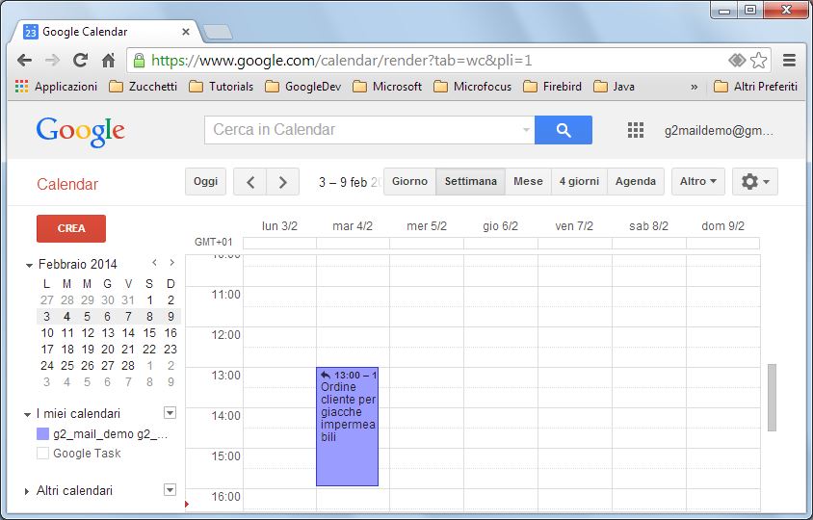The image size is (813, 520).
Task: Click the mar 4/2 day header
Action: pos(353,226)
